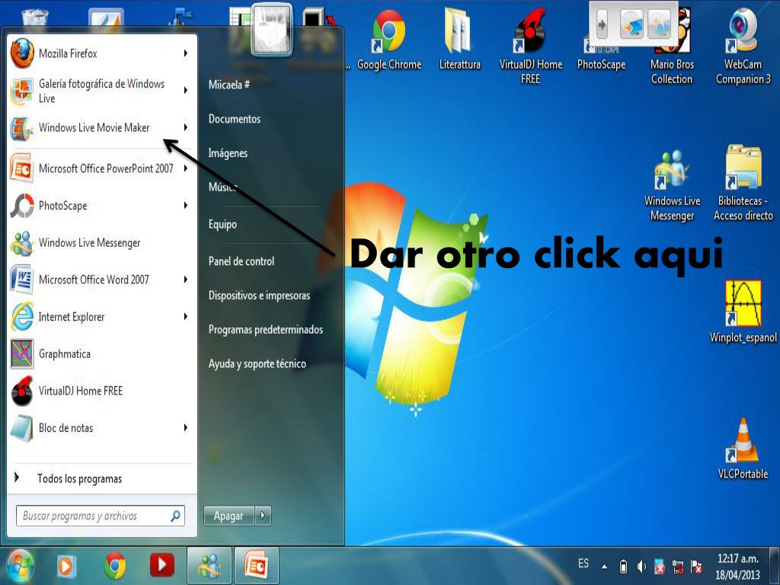780x585 pixels.
Task: Open shutdown options arrow beside Apagar
Action: (263, 516)
